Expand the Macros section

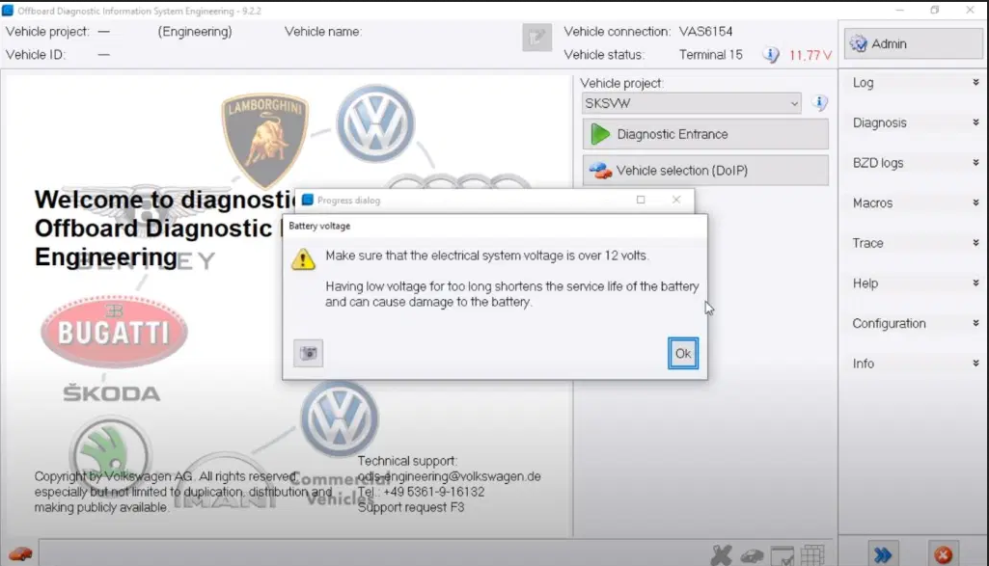pyautogui.click(x=914, y=202)
